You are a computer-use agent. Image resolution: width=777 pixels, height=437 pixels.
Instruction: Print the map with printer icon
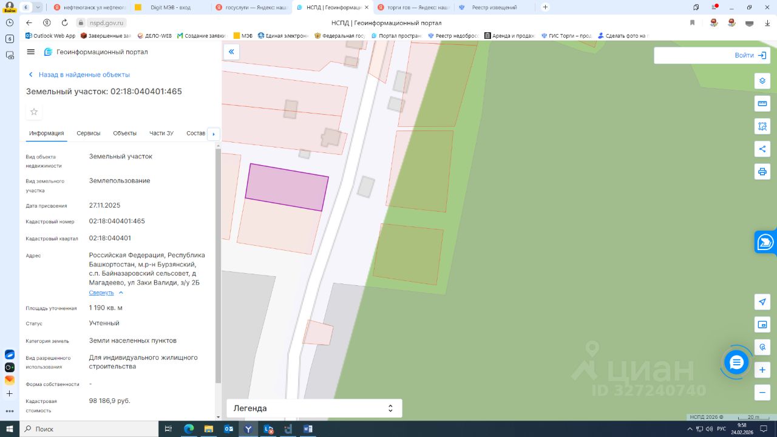point(762,171)
